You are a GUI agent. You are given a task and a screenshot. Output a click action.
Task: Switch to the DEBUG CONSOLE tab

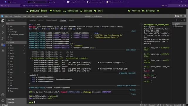click(x=52, y=20)
